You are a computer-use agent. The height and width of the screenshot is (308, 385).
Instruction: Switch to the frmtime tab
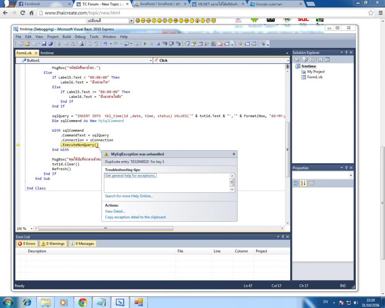(x=47, y=53)
